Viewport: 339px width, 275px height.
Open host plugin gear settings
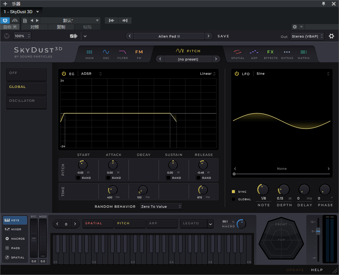point(295,27)
